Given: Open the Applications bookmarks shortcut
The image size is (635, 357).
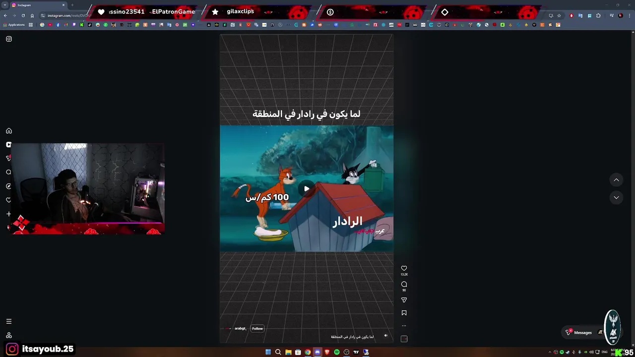Looking at the screenshot, I should 13,25.
